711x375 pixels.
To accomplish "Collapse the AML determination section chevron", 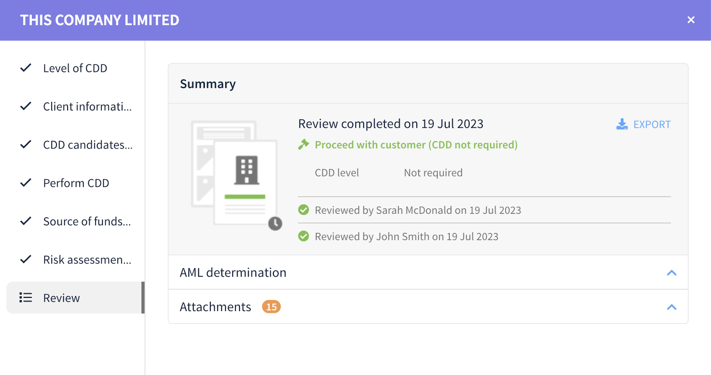I will (x=671, y=273).
